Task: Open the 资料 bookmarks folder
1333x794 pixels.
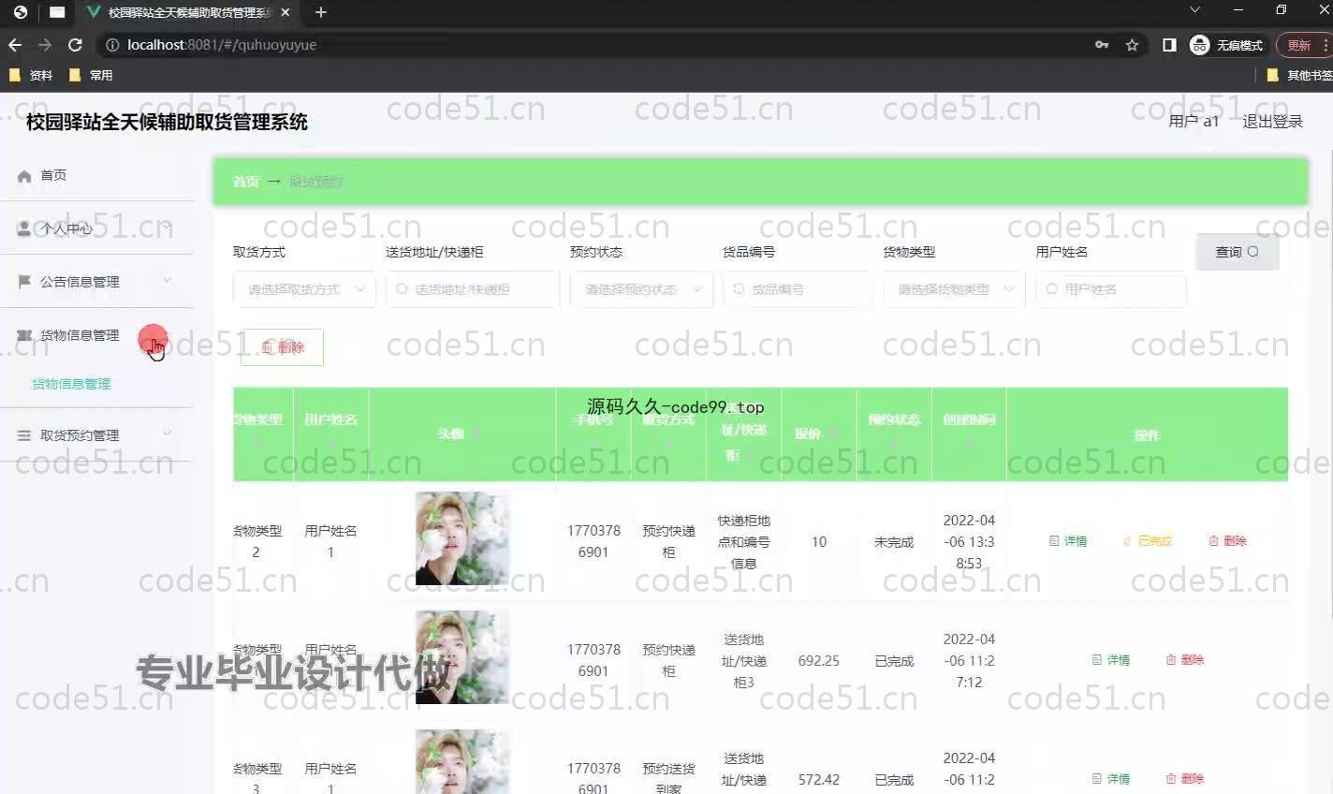Action: [30, 75]
